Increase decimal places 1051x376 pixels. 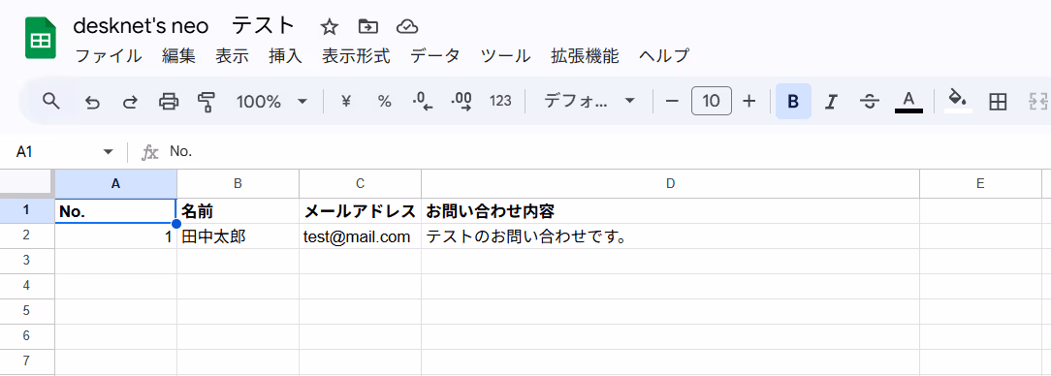pyautogui.click(x=462, y=101)
